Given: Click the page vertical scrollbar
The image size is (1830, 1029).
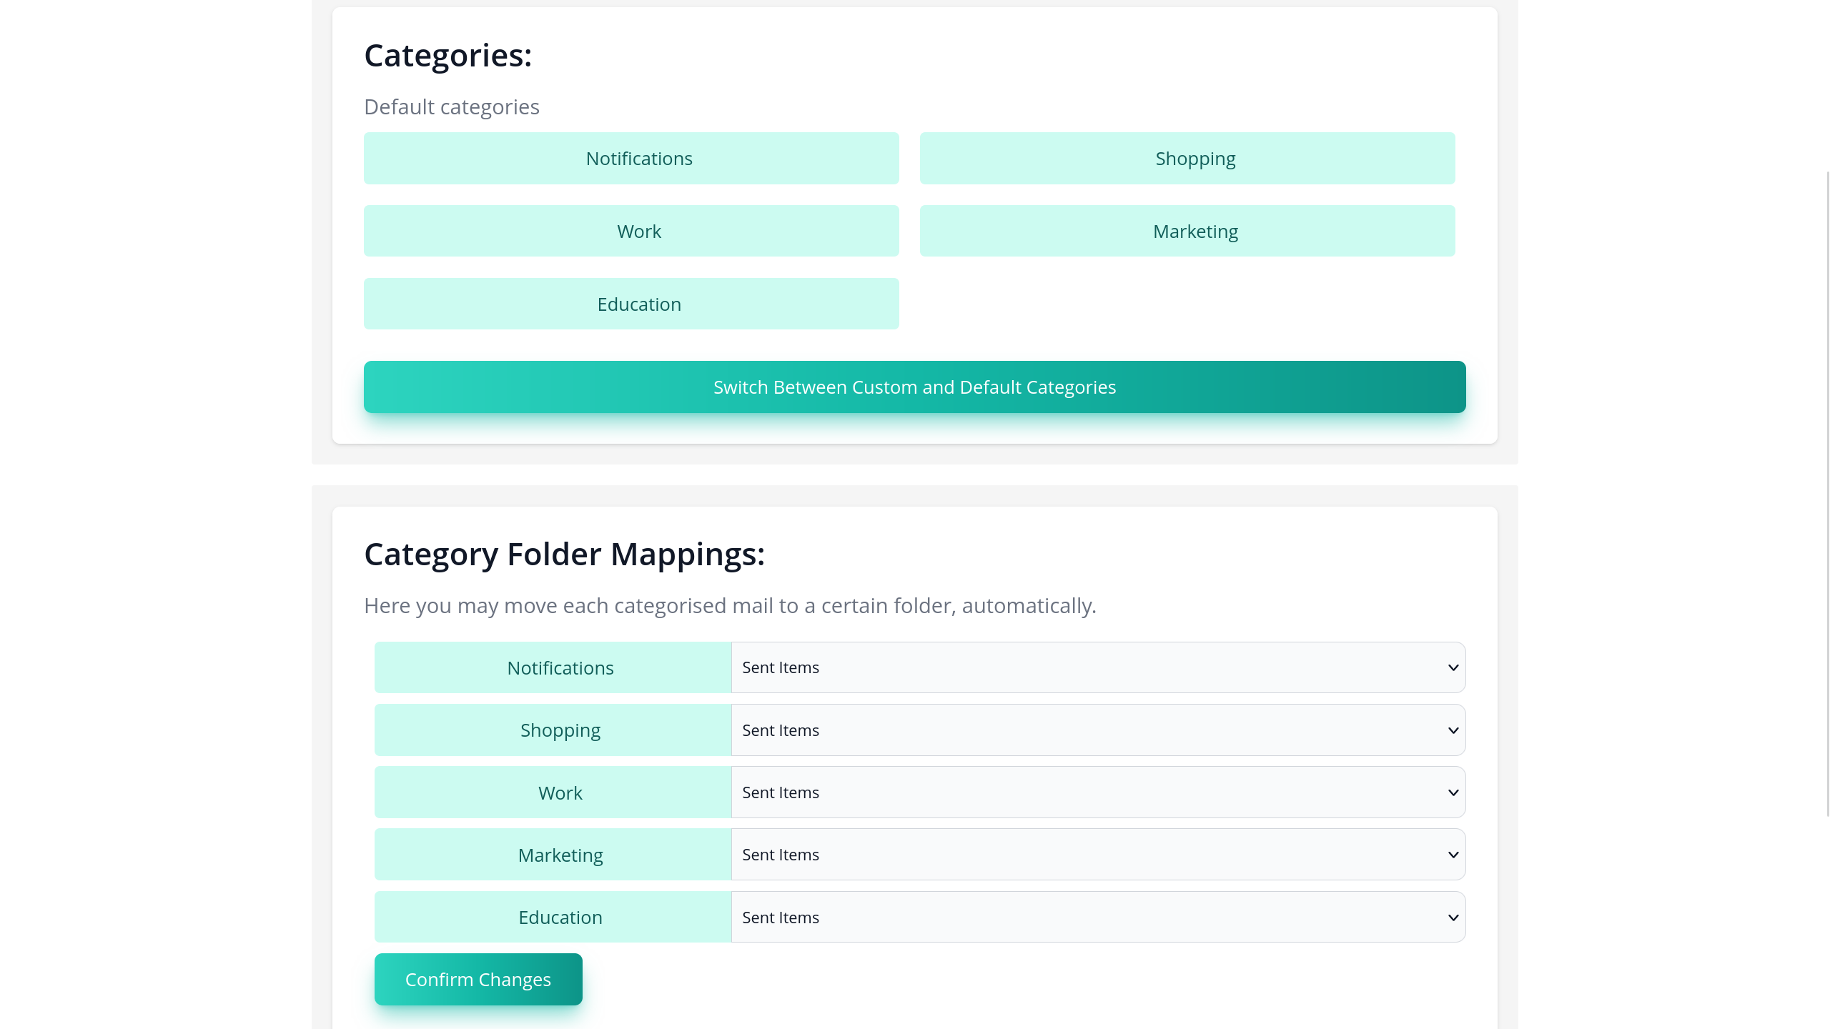Looking at the screenshot, I should tap(1827, 493).
